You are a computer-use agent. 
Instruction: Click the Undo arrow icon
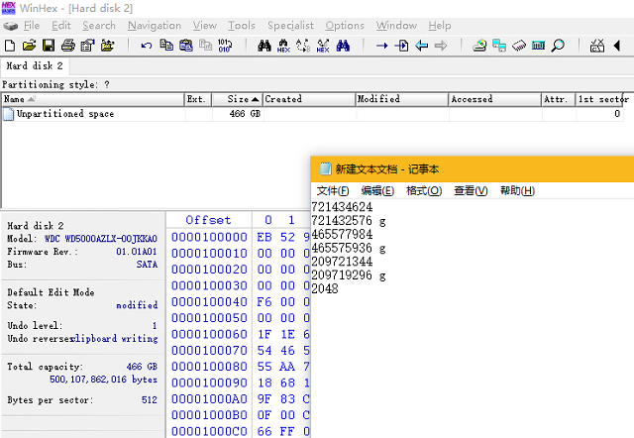(147, 46)
